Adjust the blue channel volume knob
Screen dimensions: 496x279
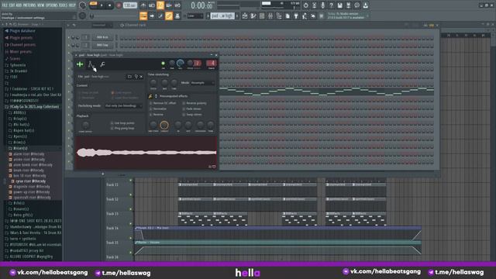coord(181,63)
